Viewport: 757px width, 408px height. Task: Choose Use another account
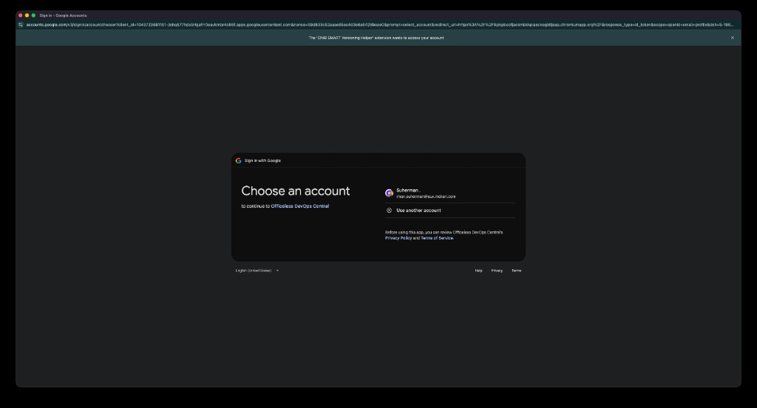tap(450, 211)
